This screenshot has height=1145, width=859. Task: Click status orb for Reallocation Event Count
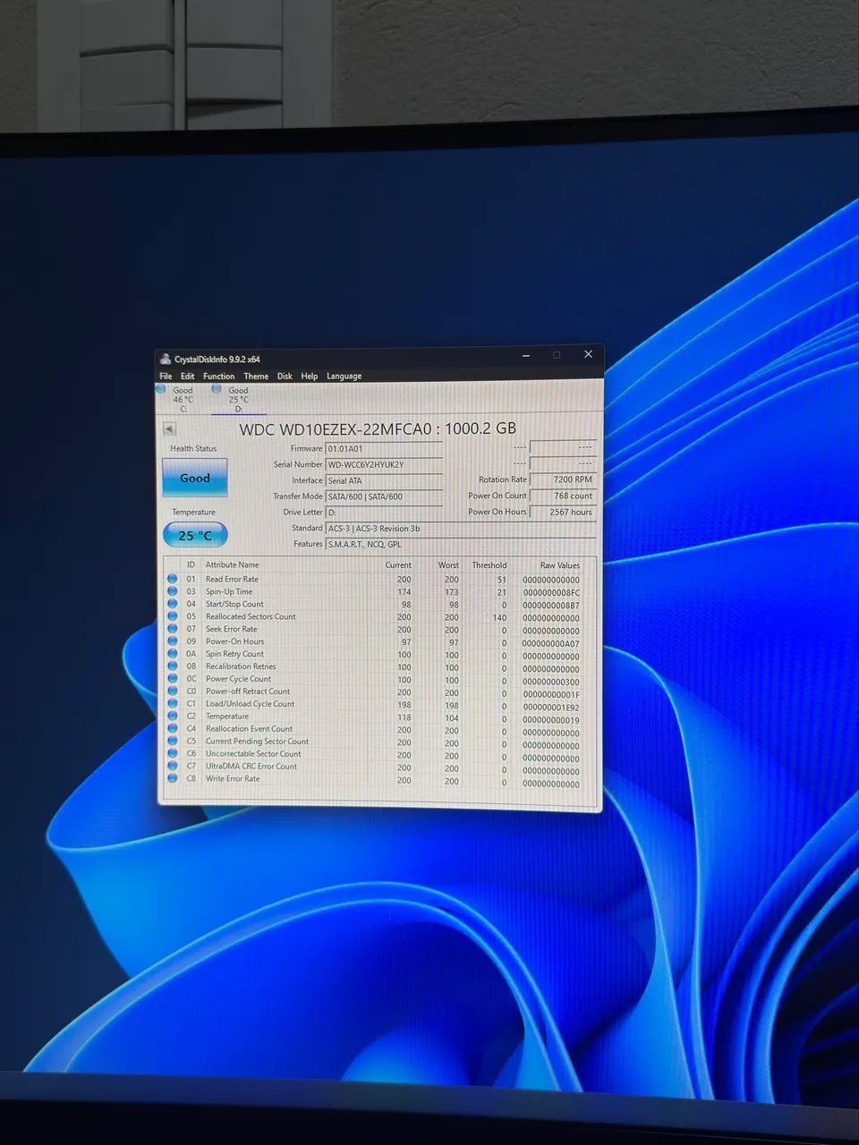(x=172, y=729)
